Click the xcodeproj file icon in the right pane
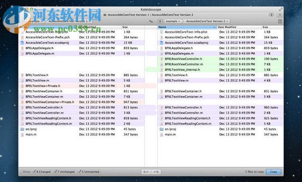This screenshot has width=302, height=182. tap(161, 43)
